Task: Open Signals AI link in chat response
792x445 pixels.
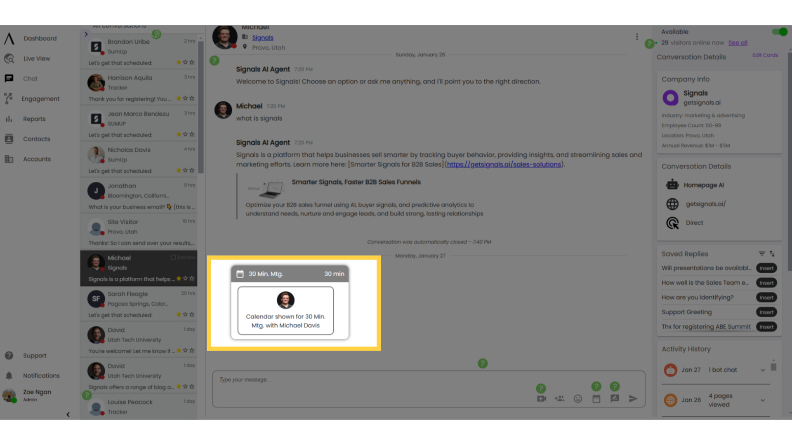Action: [x=504, y=164]
